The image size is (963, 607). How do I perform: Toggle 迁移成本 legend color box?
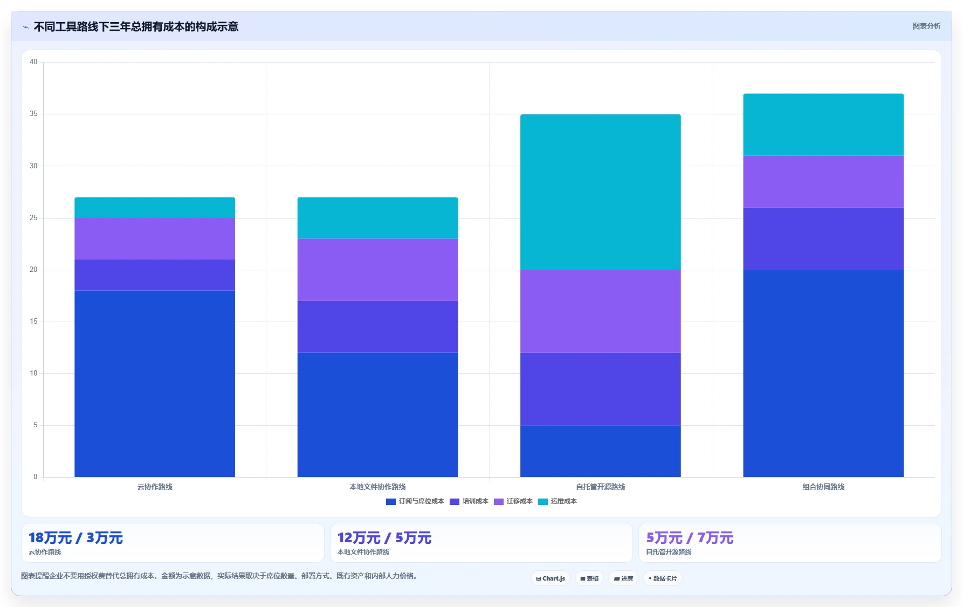click(499, 502)
